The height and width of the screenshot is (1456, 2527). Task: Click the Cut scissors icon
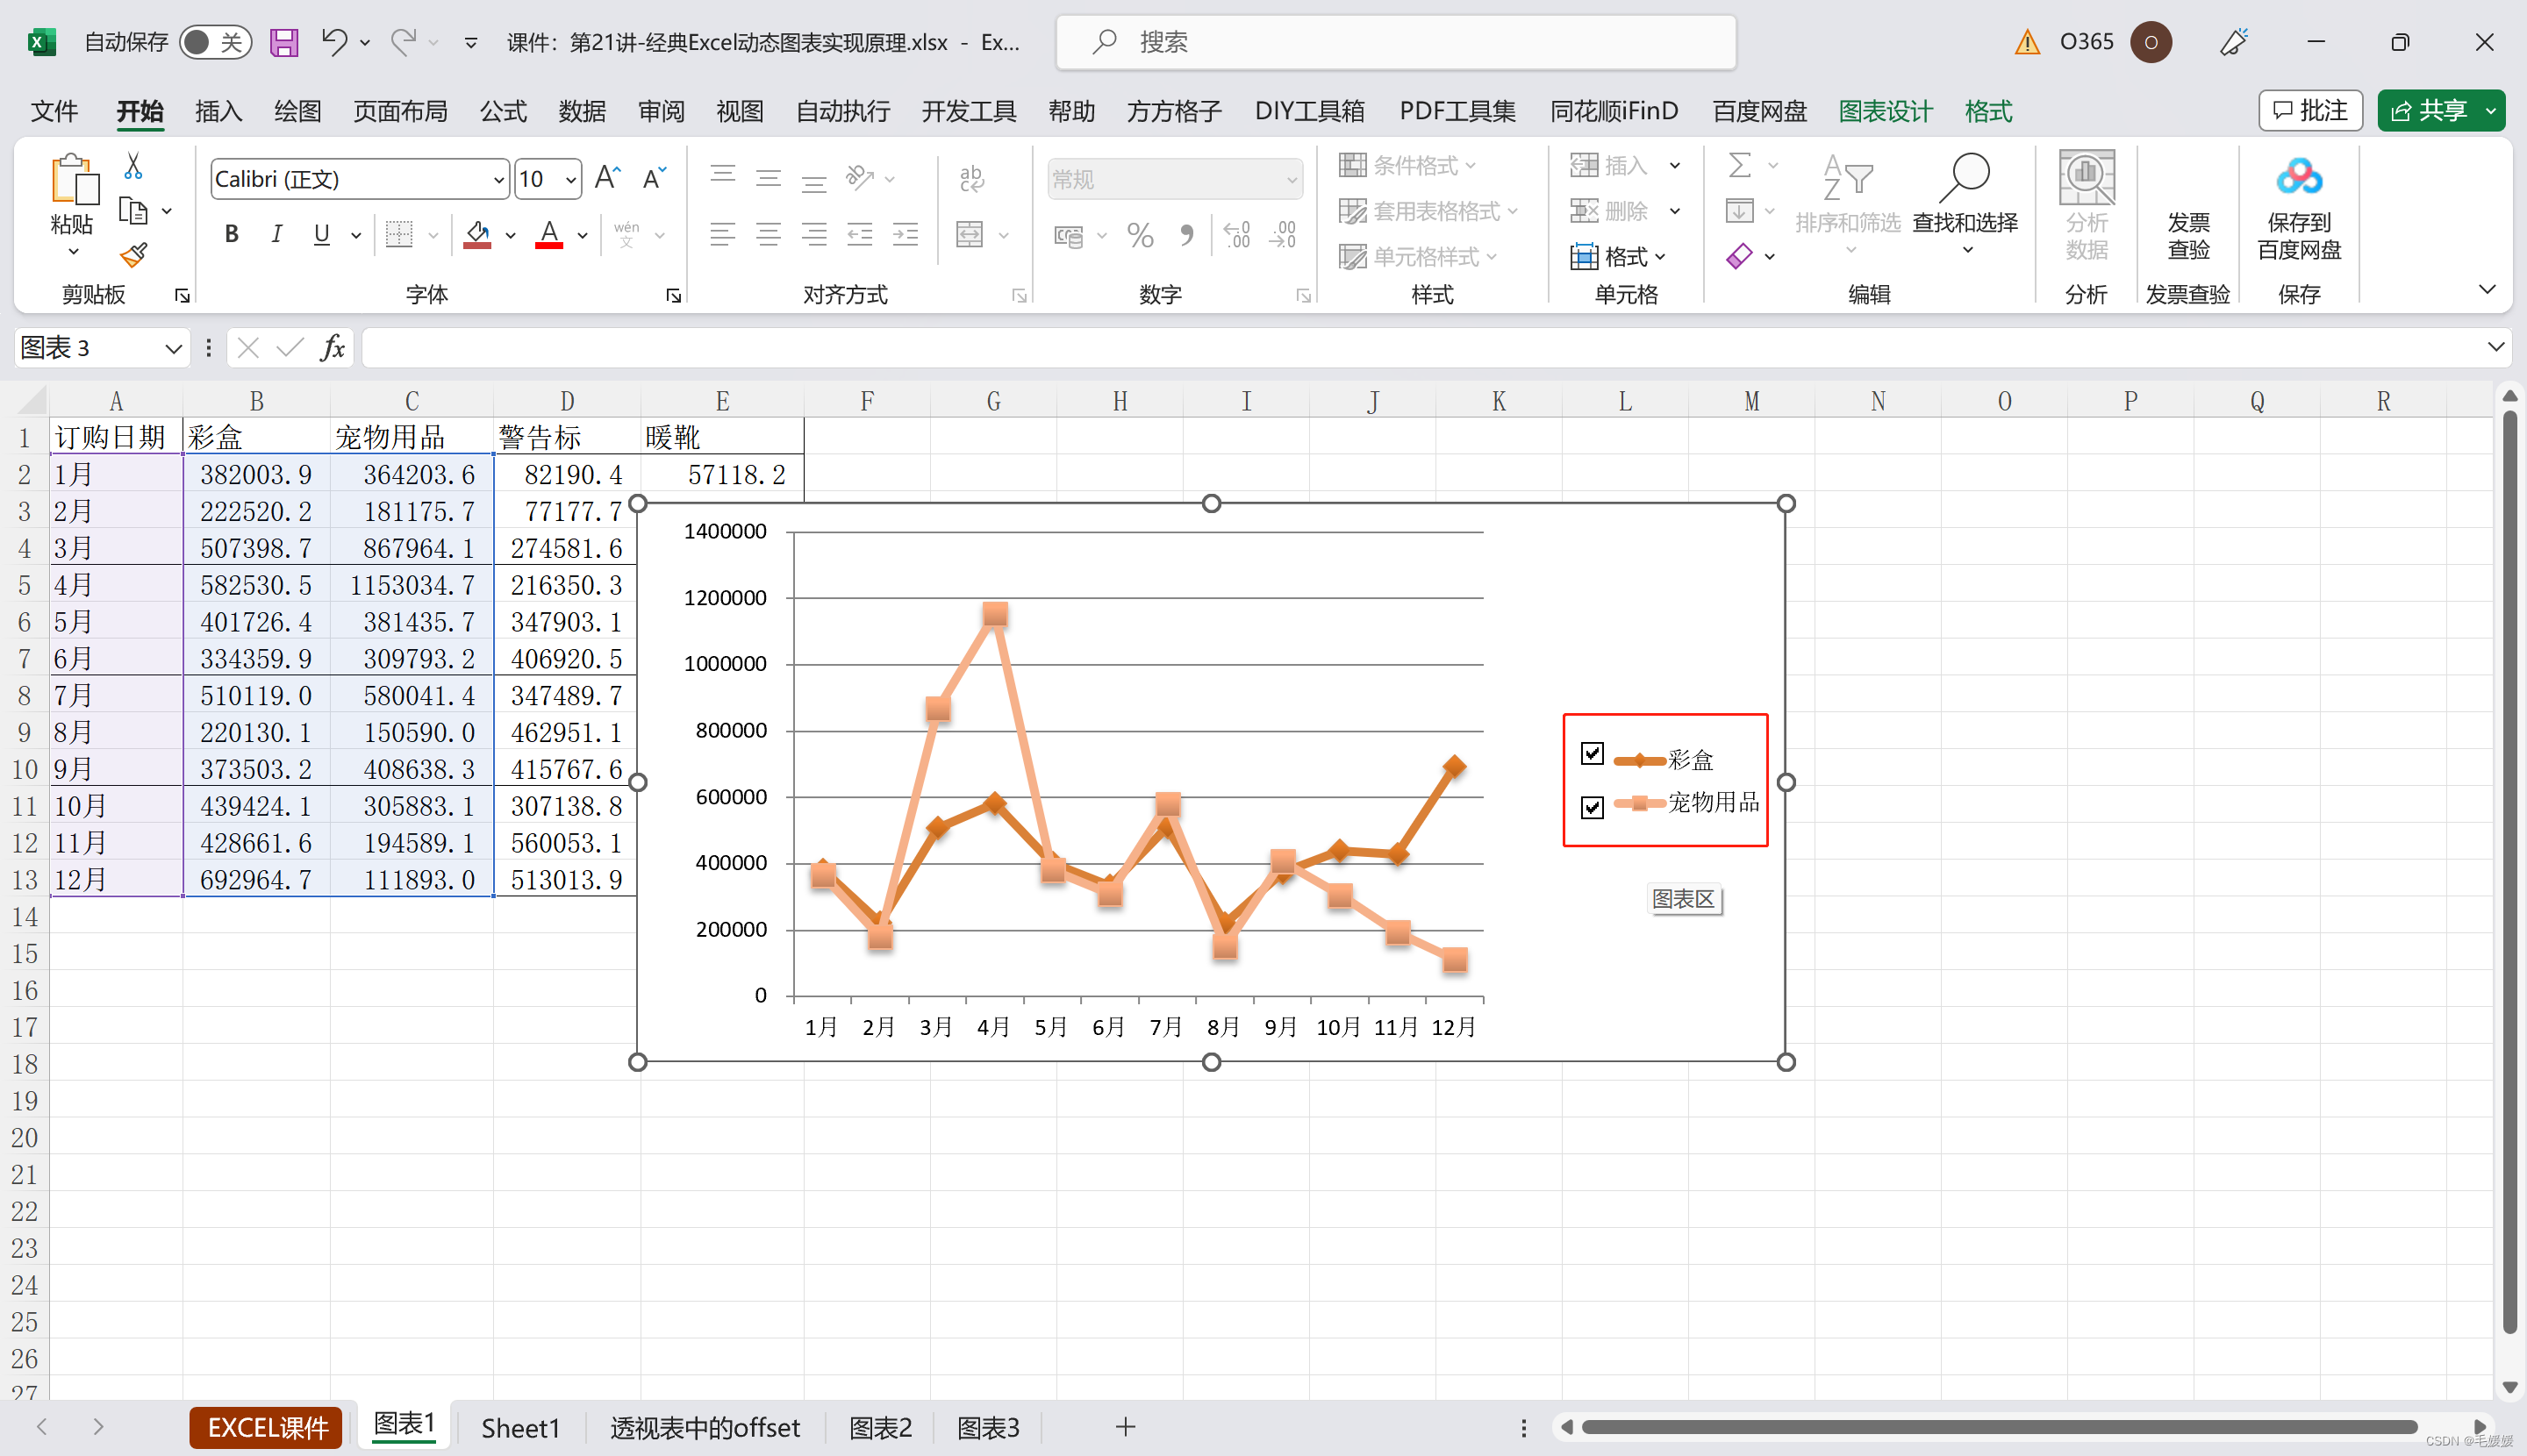click(x=133, y=166)
